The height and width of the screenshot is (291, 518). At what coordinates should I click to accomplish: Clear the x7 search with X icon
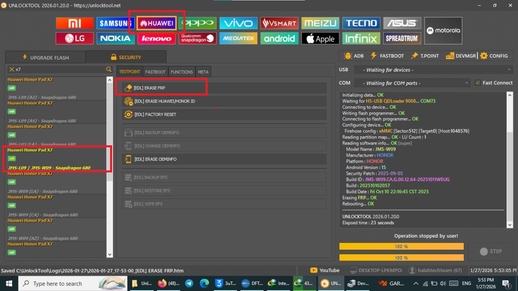(x=12, y=70)
